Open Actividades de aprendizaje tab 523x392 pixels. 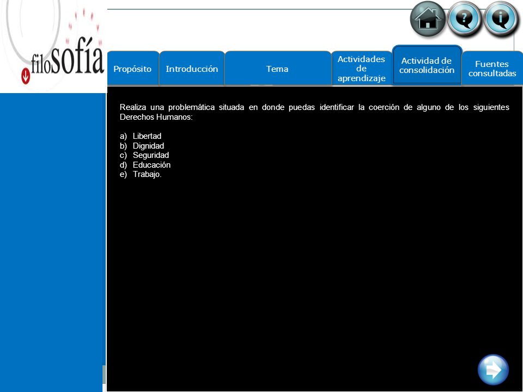tap(362, 69)
